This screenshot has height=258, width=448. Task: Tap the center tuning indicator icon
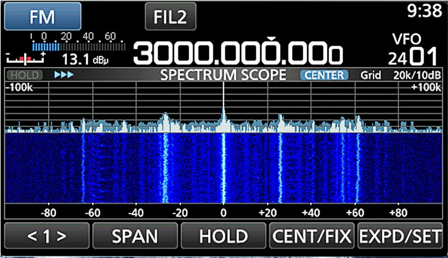(26, 58)
